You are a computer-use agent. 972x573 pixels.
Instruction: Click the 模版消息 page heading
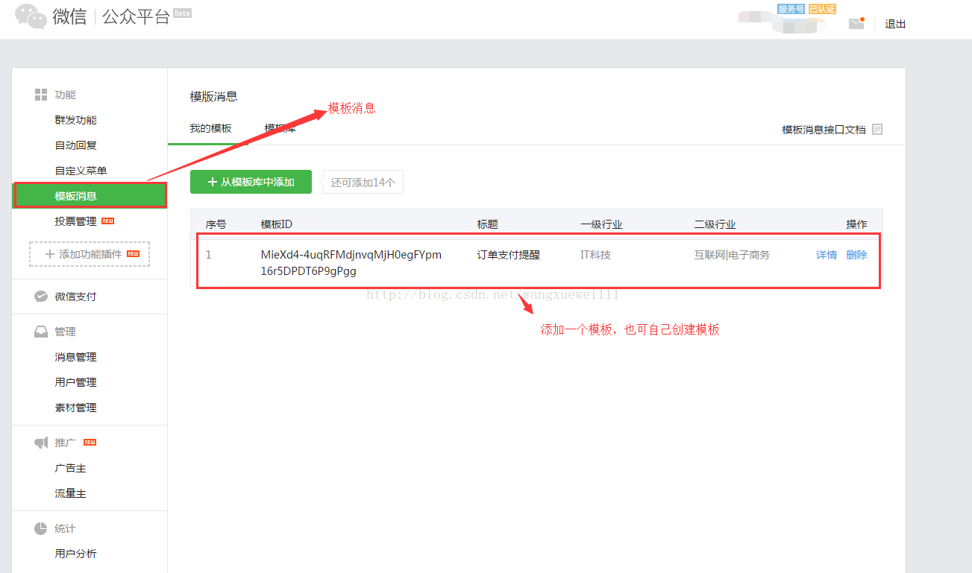[214, 96]
